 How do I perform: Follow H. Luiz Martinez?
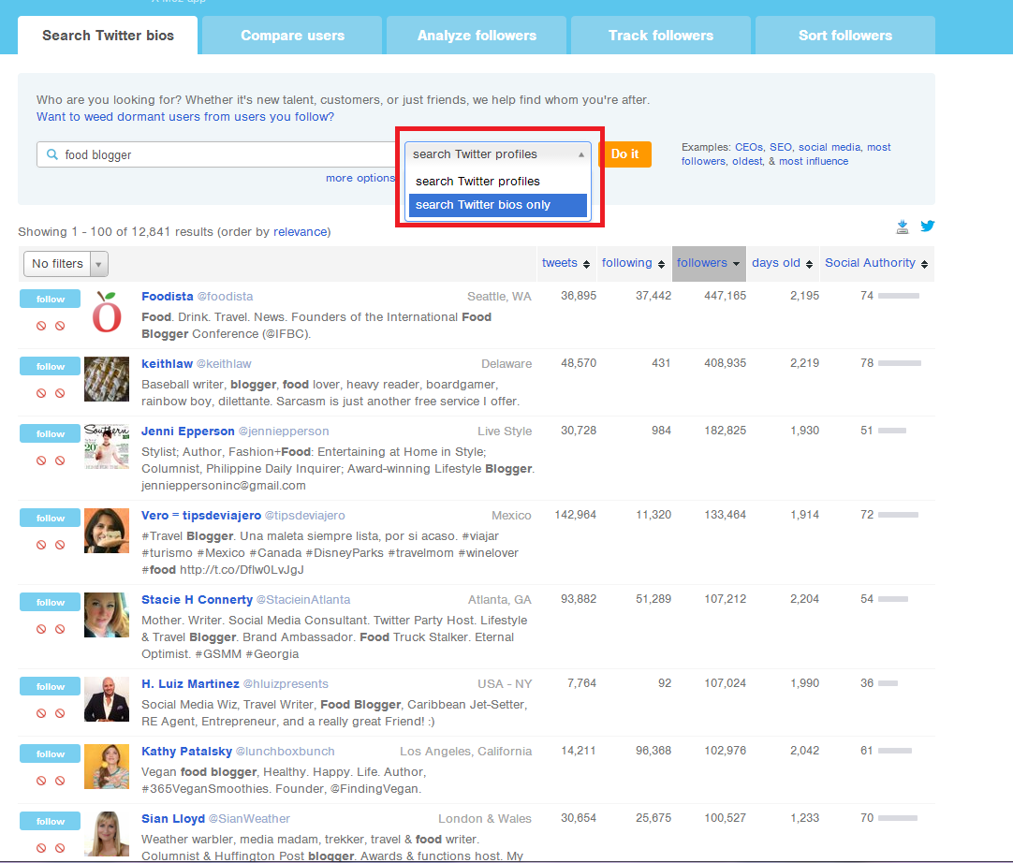point(51,687)
